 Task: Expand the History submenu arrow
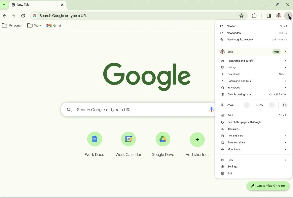[285, 67]
